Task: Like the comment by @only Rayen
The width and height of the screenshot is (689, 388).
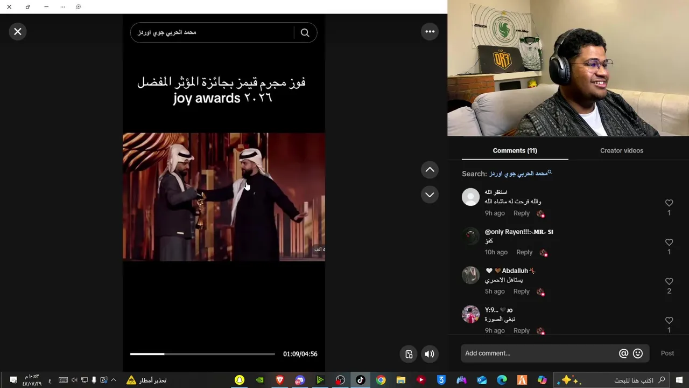Action: pos(669,242)
